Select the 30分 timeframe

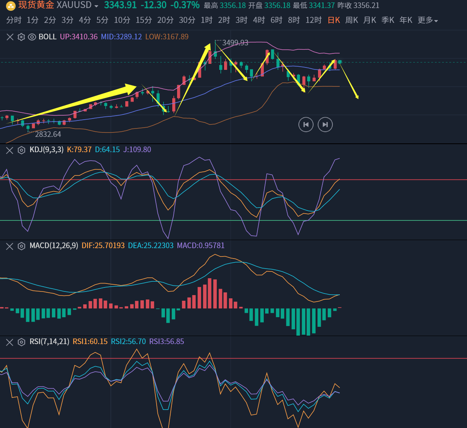click(x=187, y=20)
